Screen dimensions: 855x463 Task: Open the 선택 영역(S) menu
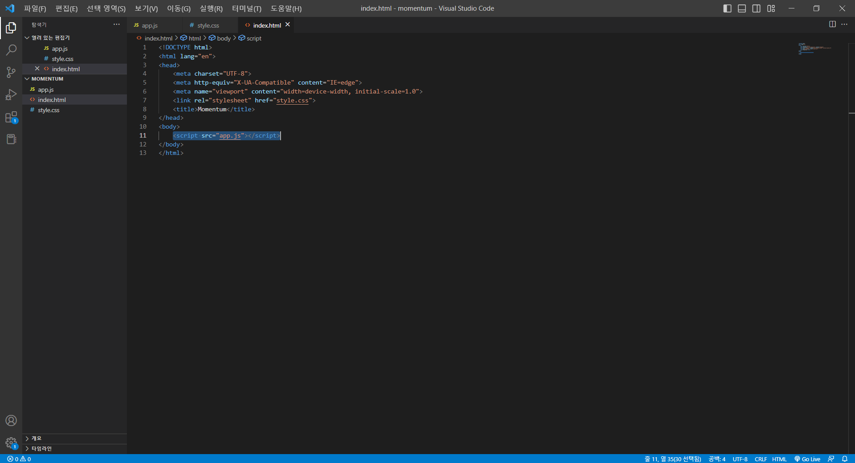tap(106, 8)
